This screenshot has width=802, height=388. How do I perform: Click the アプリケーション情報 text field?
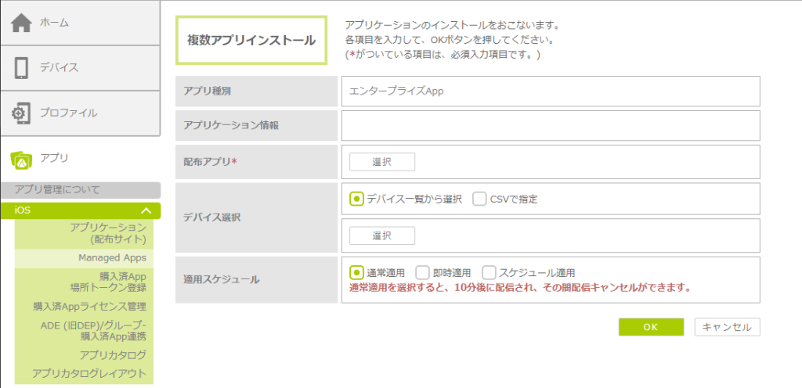550,125
